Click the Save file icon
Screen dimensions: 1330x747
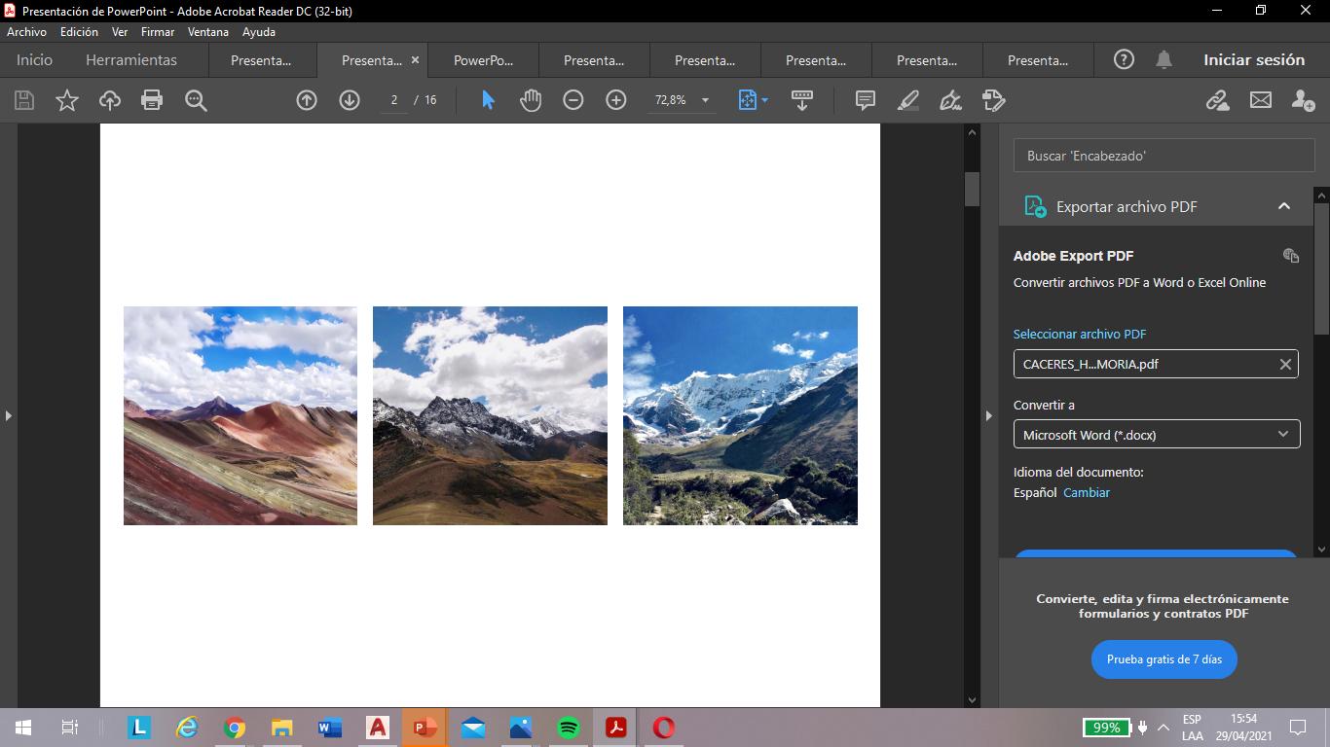pyautogui.click(x=24, y=100)
